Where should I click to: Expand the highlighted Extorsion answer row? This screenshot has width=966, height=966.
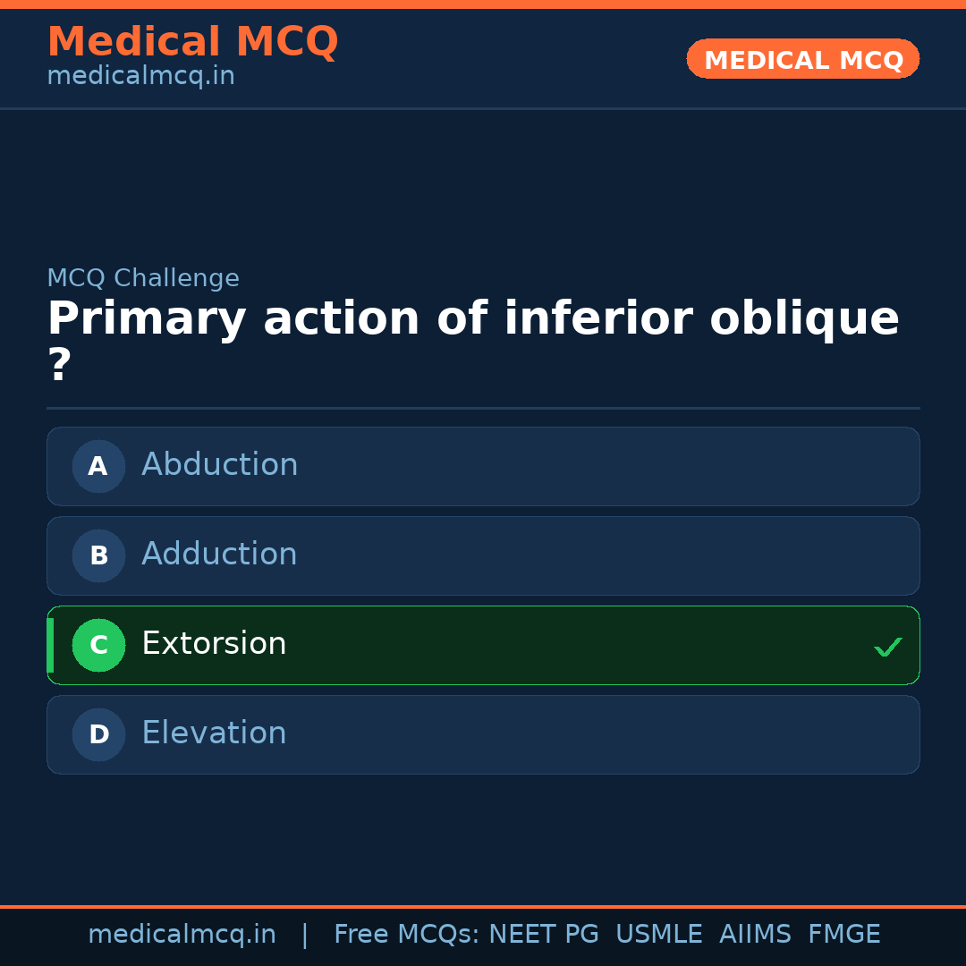tap(483, 645)
